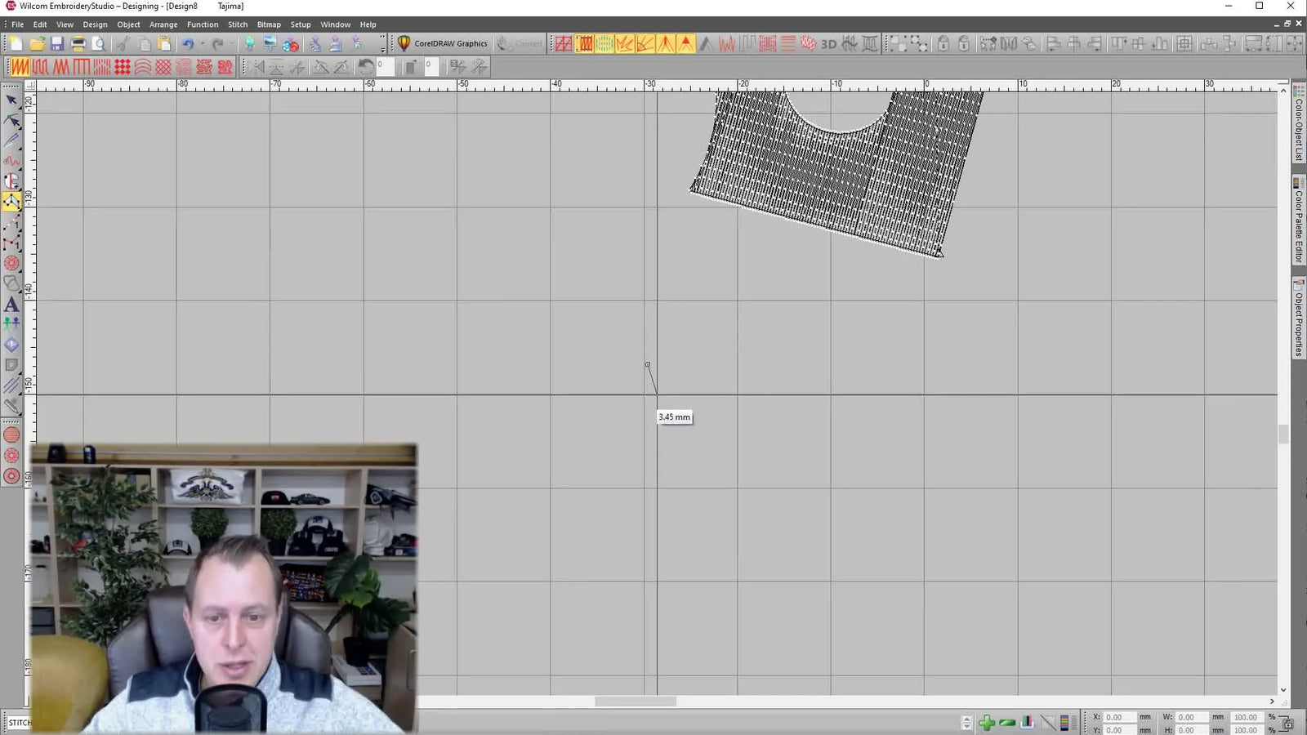Click the horizontal scrollbar thumb
1307x735 pixels.
[636, 702]
